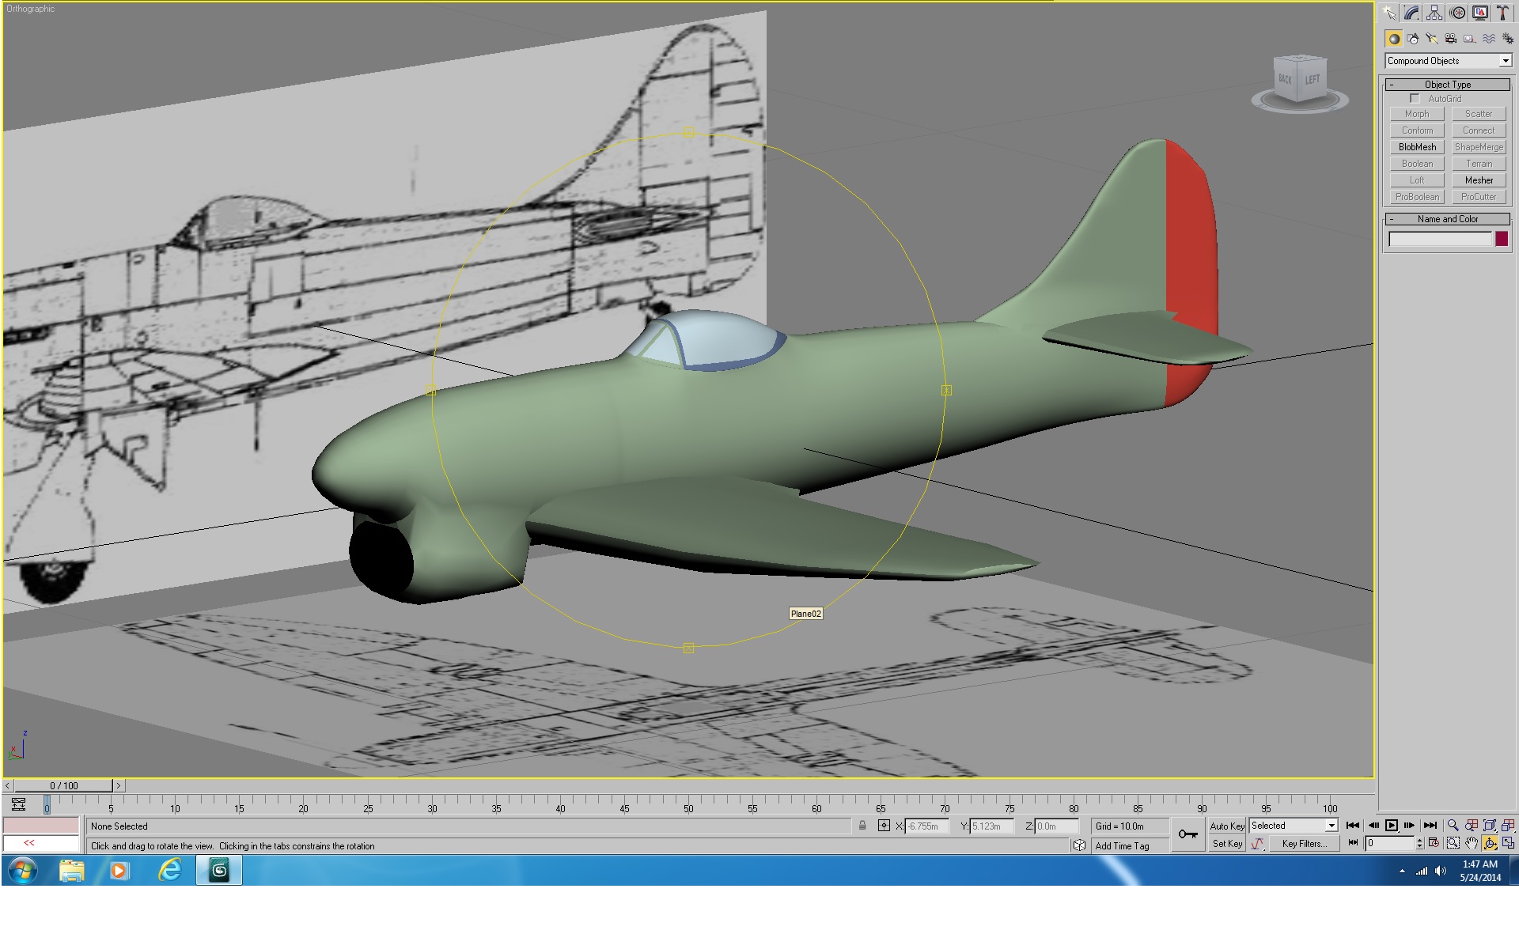Image resolution: width=1519 pixels, height=949 pixels.
Task: Open the Motion panel tab
Action: tap(1457, 13)
